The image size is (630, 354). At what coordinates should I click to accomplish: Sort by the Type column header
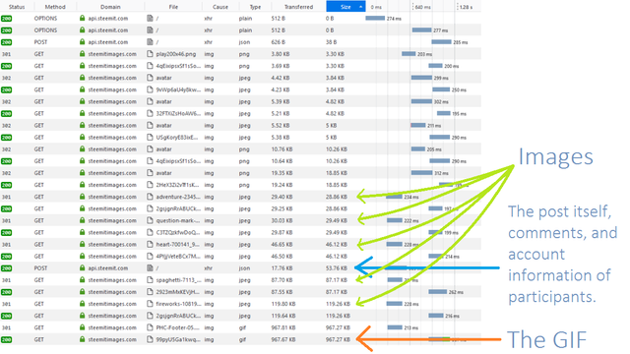click(x=255, y=7)
